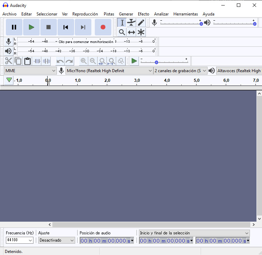Screen dimensions: 262x255
Task: Toggle the Pause button
Action: click(x=14, y=27)
